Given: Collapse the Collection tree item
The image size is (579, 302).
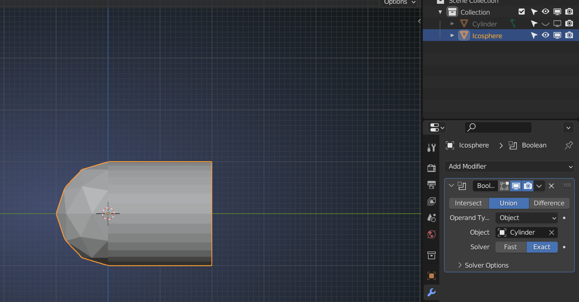Looking at the screenshot, I should (440, 12).
